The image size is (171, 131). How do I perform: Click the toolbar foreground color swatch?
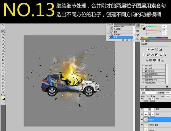coord(2,98)
